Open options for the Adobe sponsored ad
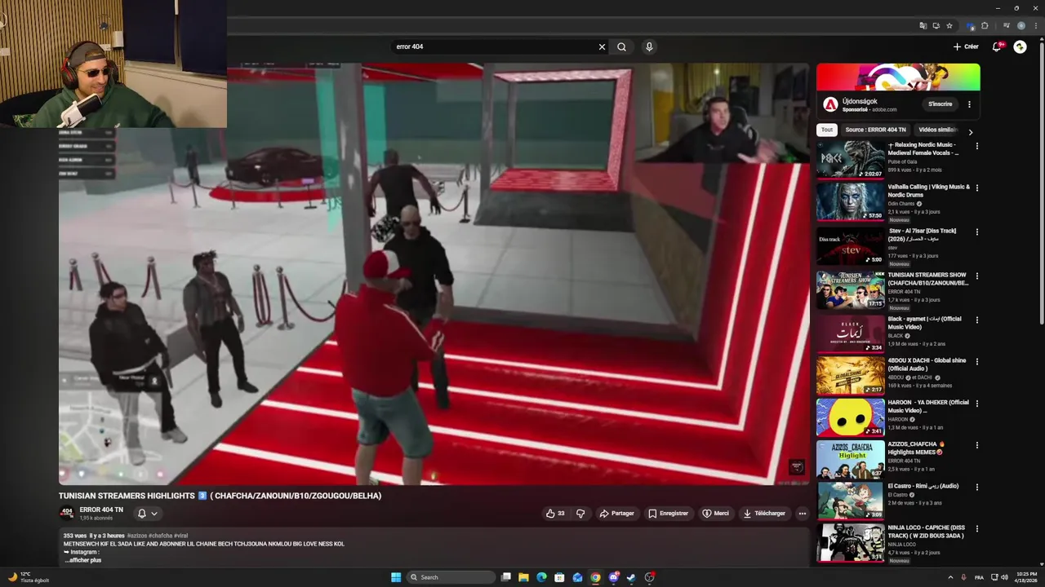 [969, 104]
